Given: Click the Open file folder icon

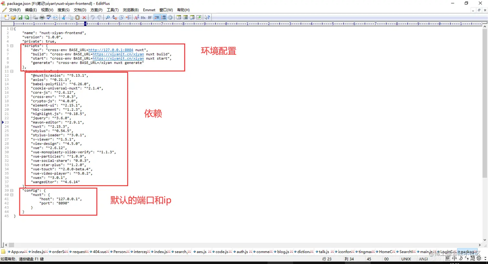Looking at the screenshot, I should coord(13,17).
